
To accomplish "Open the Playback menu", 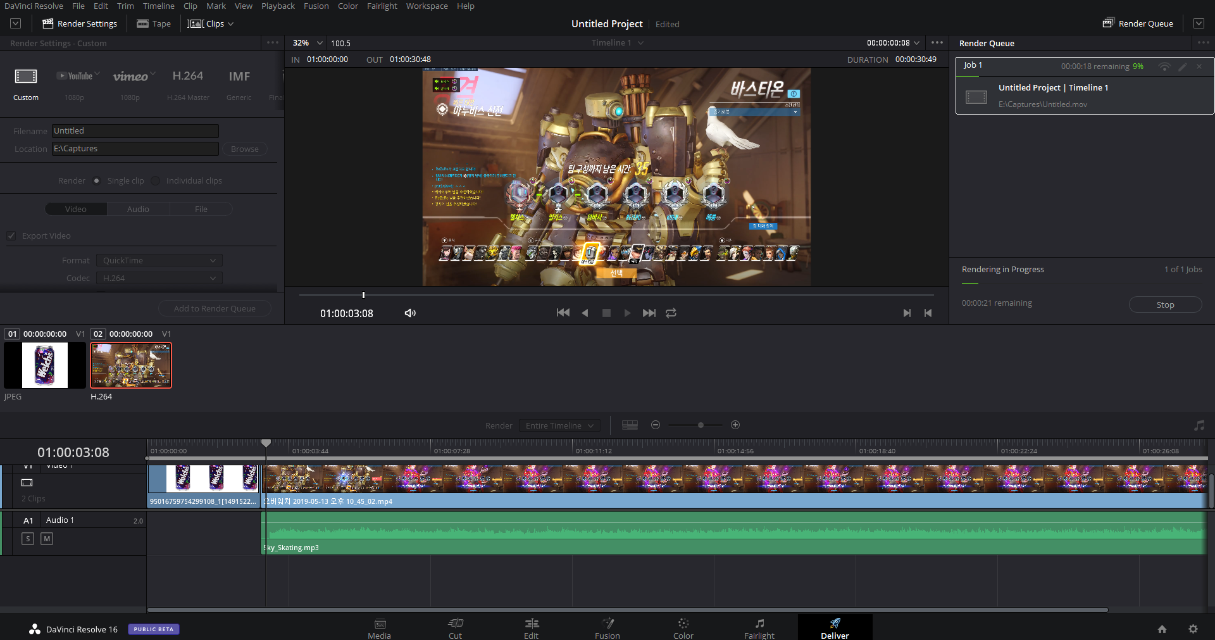I will tap(278, 6).
